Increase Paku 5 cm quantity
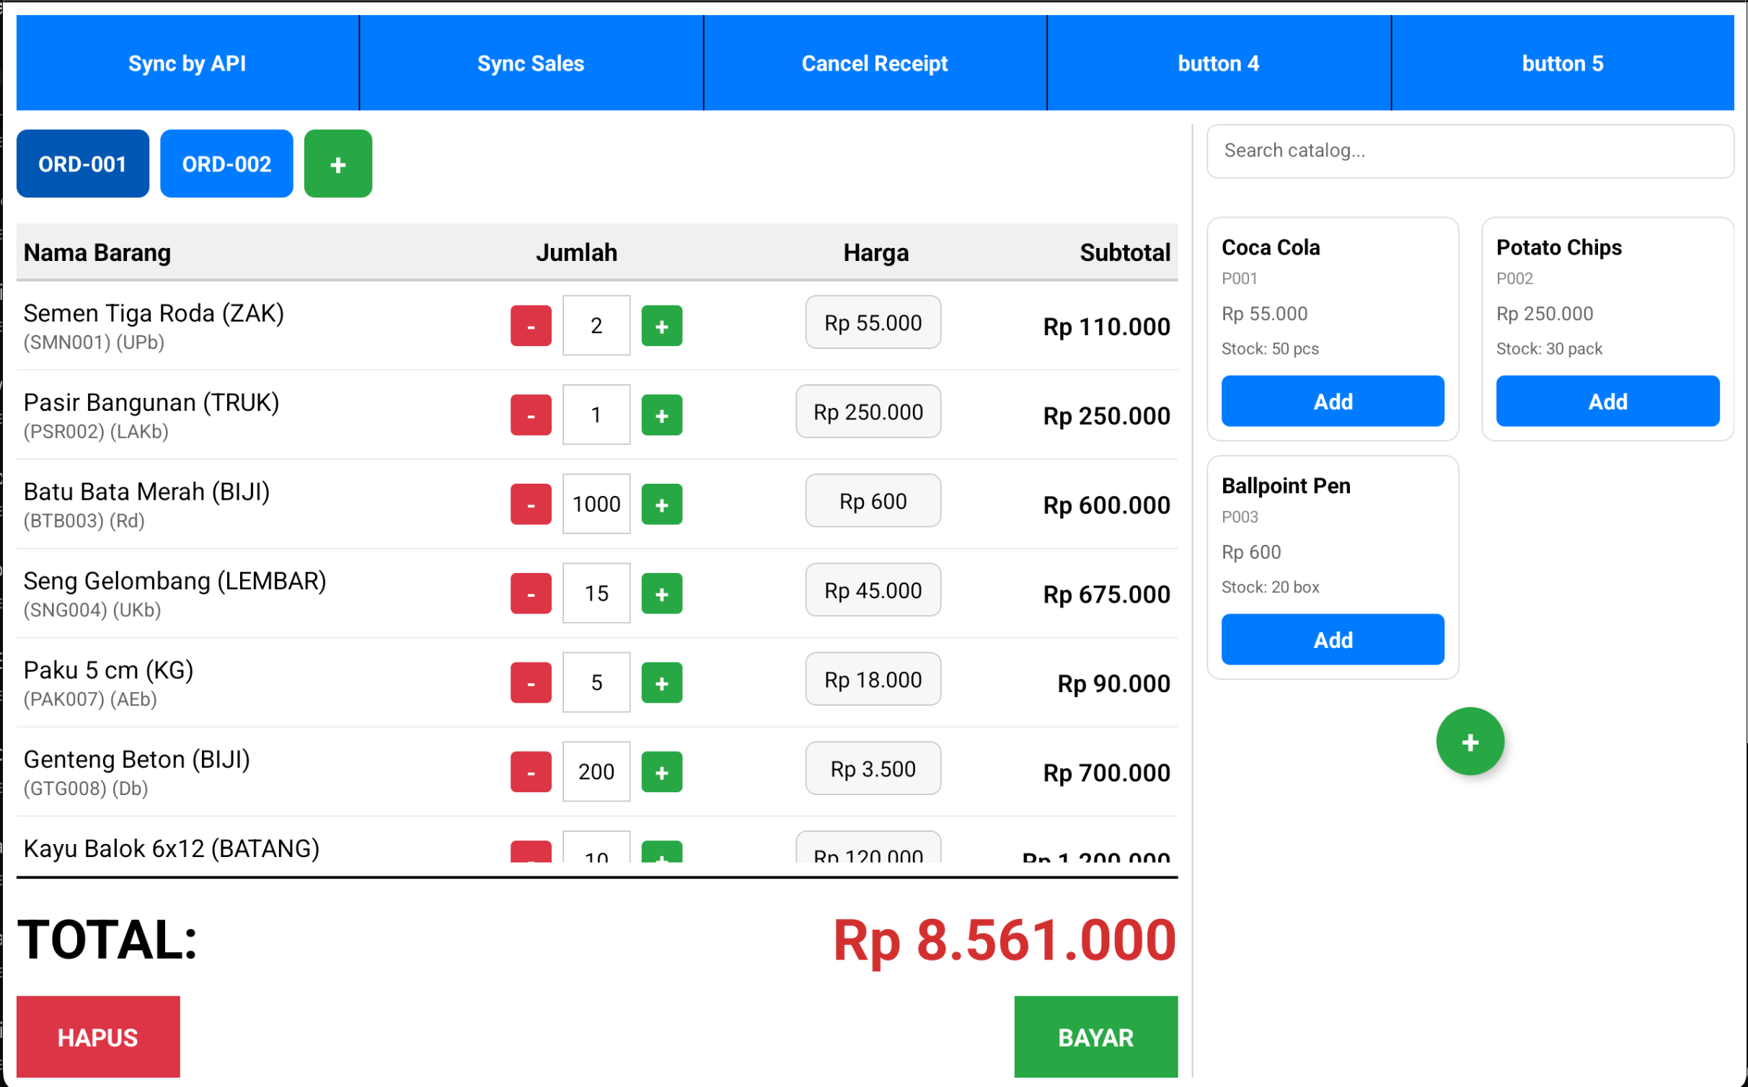 (661, 682)
